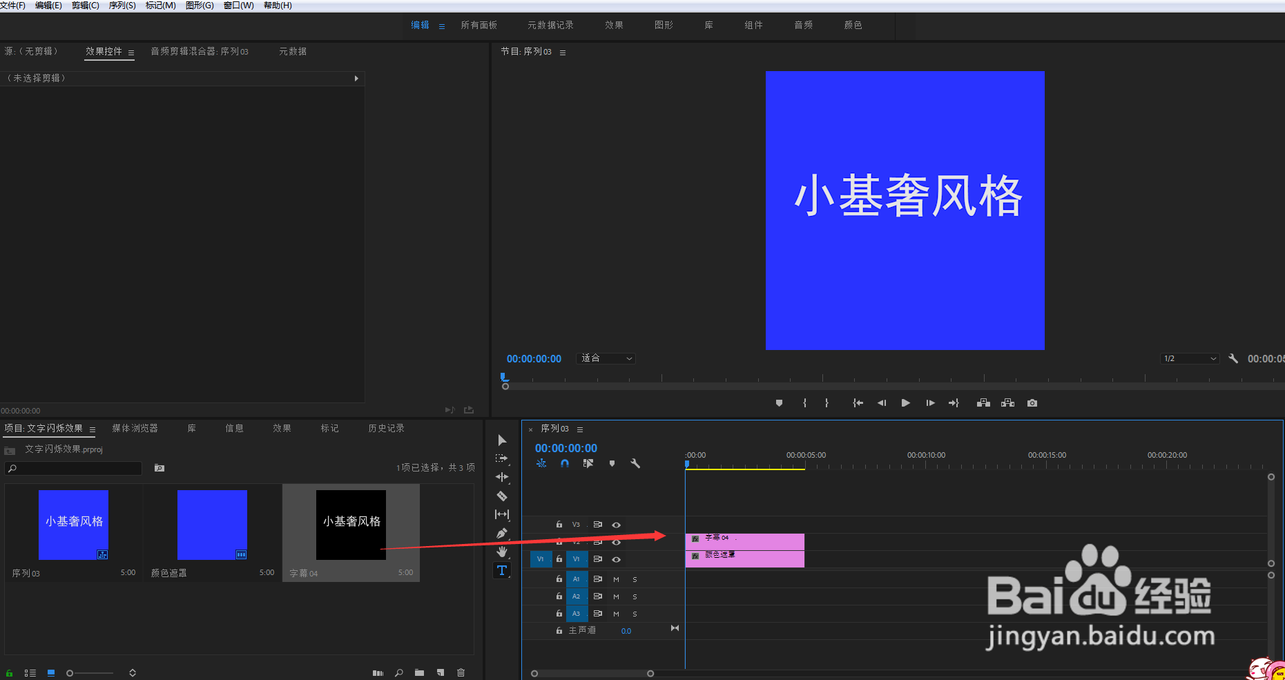Mute audio track A2
Viewport: 1285px width, 680px height.
click(x=617, y=596)
